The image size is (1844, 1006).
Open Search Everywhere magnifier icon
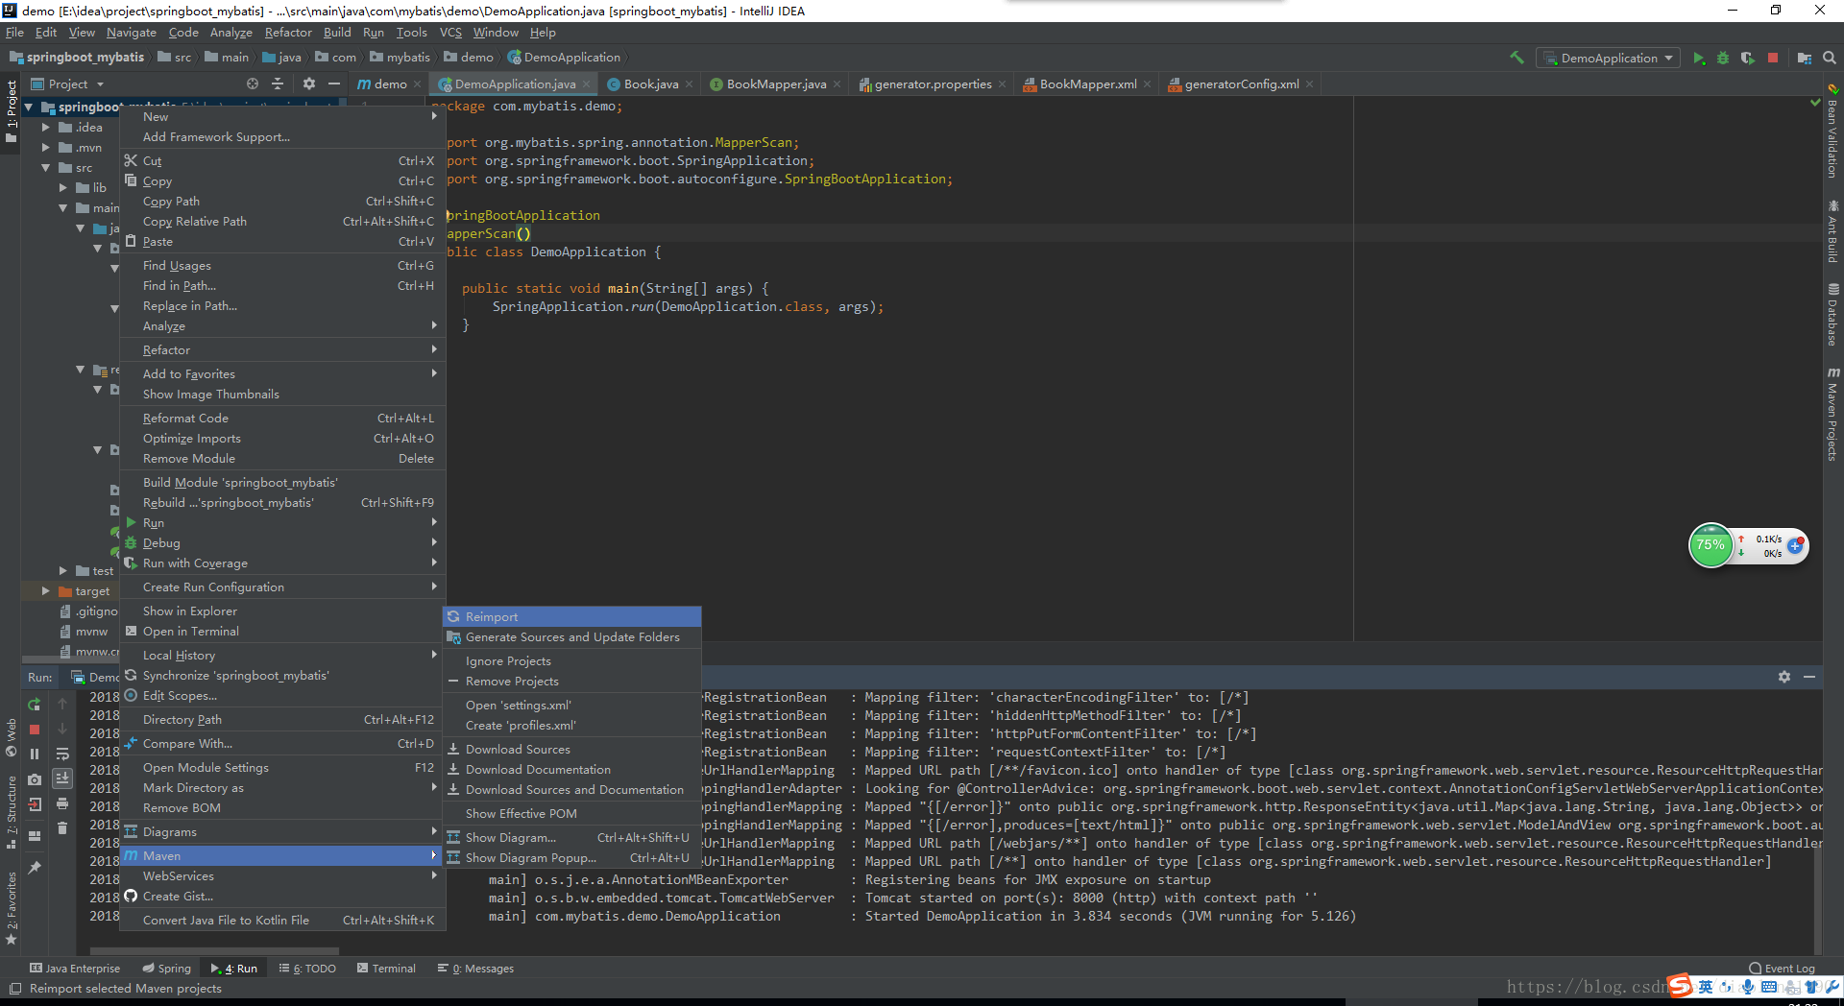(1830, 59)
